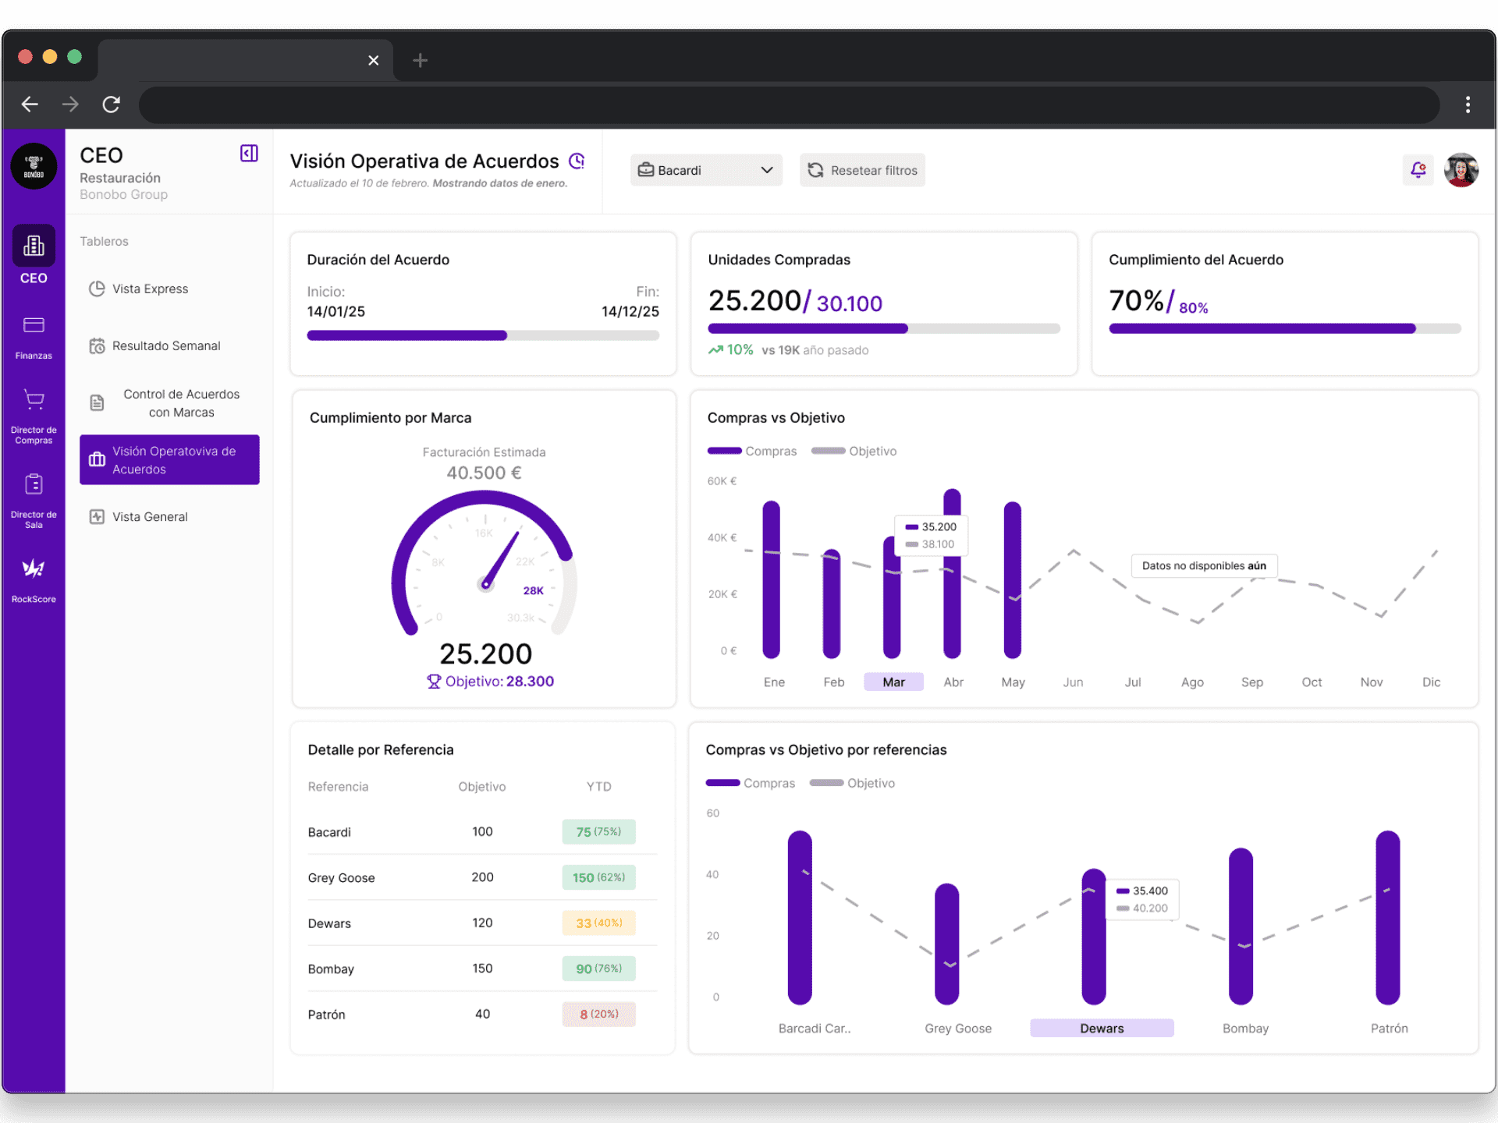
Task: Open the CEO section icon
Action: (34, 246)
